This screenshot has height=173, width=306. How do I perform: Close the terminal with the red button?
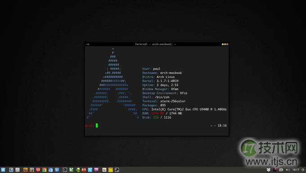pyautogui.click(x=227, y=44)
